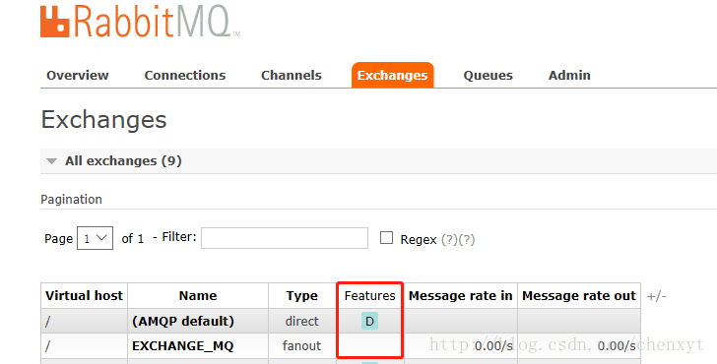Select the Exchanges tab
Image resolution: width=717 pixels, height=364 pixels.
click(x=392, y=76)
